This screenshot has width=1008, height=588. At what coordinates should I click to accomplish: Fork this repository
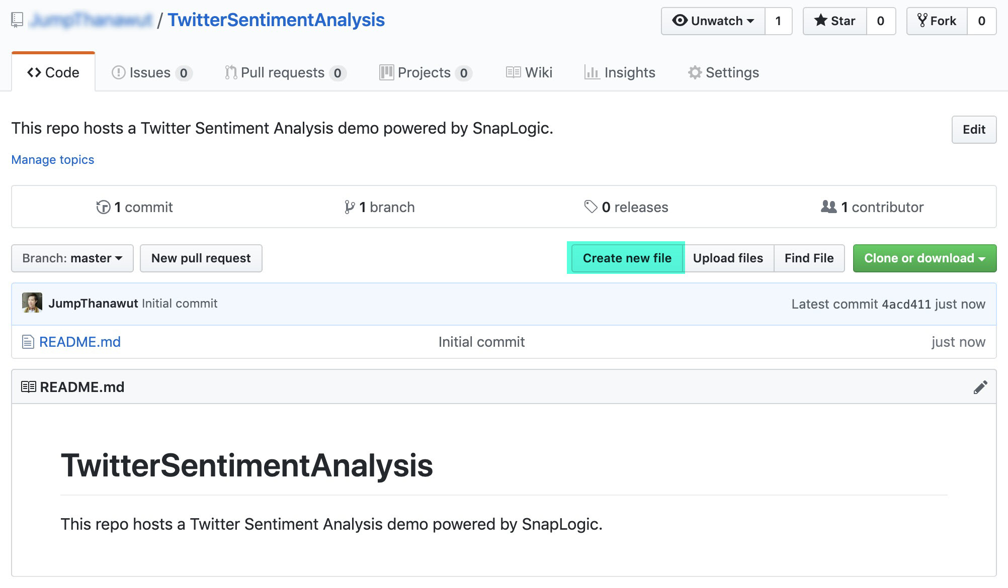[937, 21]
